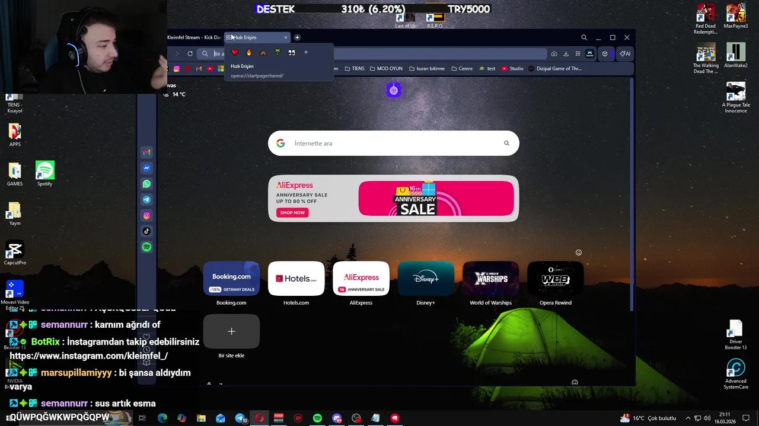The height and width of the screenshot is (426, 759).
Task: Open Telegram from taskbar
Action: (x=240, y=418)
